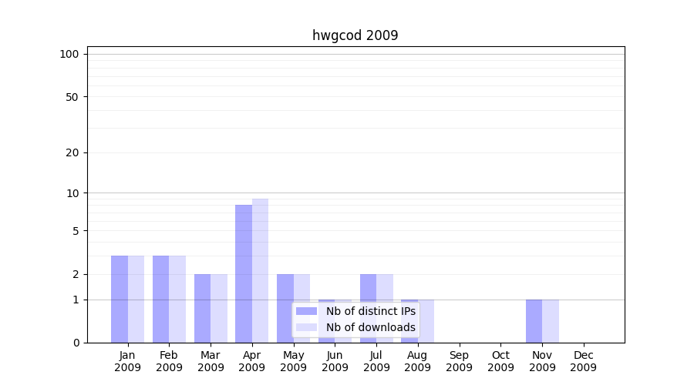
Task: Click the chart title 'hwgcod 2009'
Action: [x=355, y=35]
